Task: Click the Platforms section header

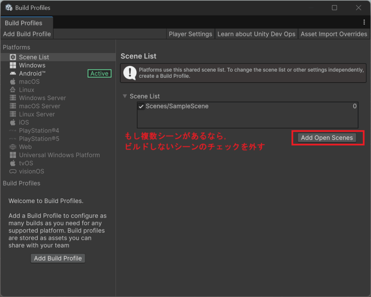Action: (x=16, y=47)
